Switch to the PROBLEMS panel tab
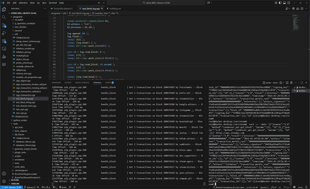The height and width of the screenshot is (189, 310). (x=56, y=82)
